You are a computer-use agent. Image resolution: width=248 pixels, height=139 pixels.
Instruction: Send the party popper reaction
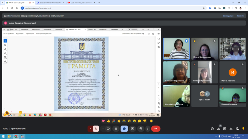tap(114, 121)
